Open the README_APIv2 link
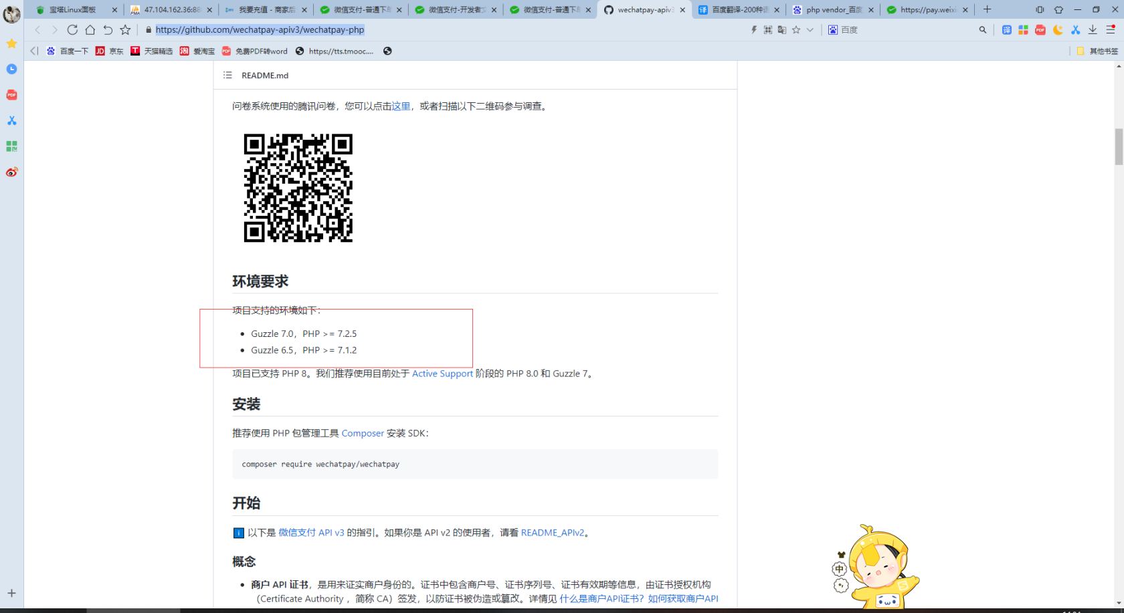 553,533
